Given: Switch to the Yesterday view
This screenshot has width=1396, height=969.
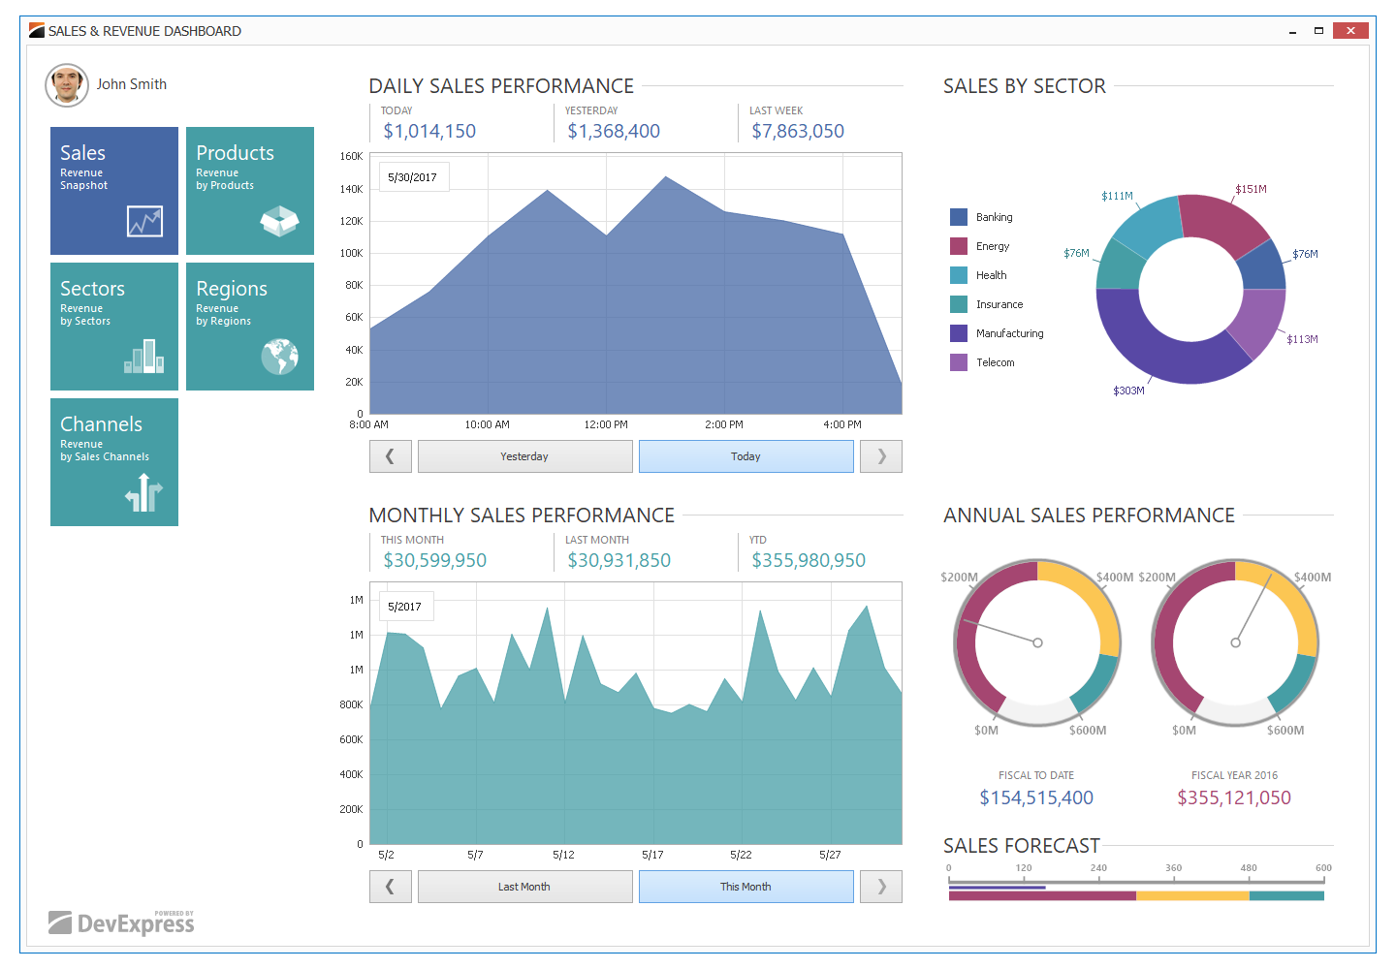Looking at the screenshot, I should [x=524, y=455].
